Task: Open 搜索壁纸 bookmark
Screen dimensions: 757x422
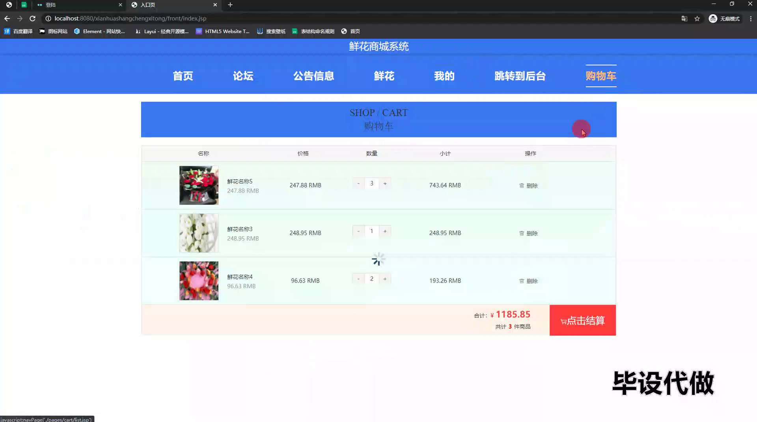Action: point(271,31)
